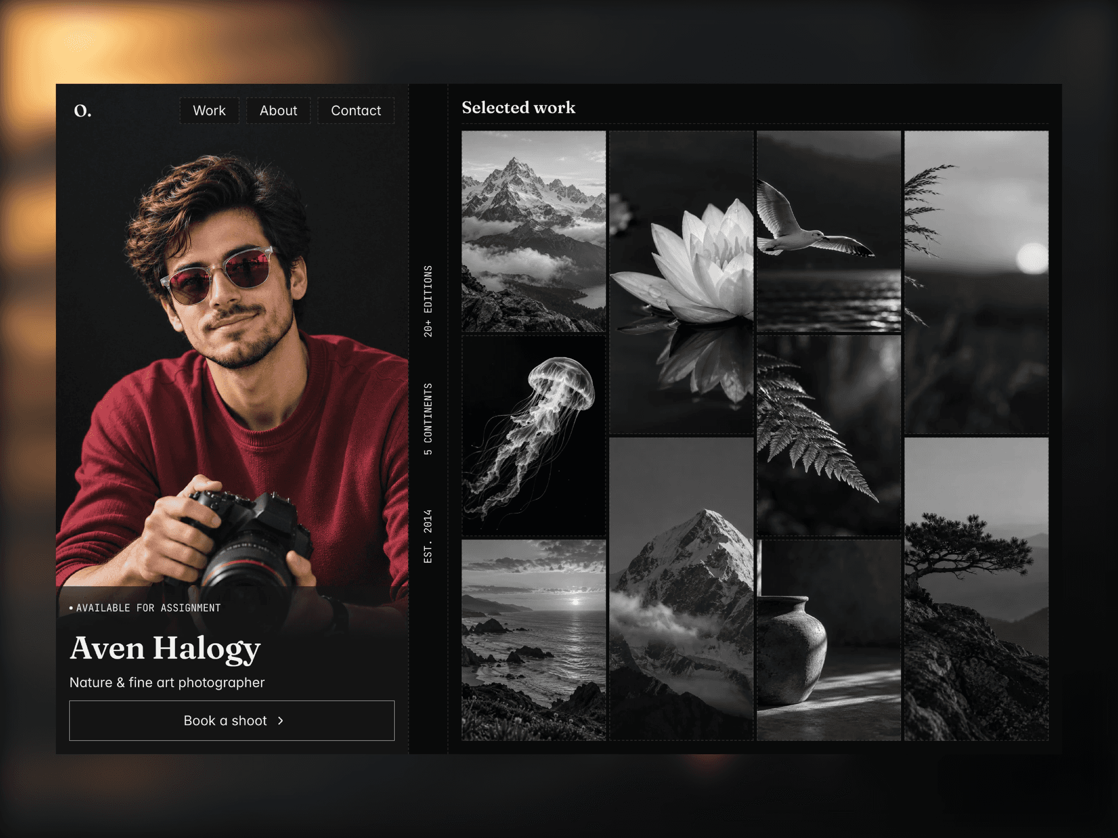This screenshot has height=838, width=1118.
Task: Click the "O." logo mark
Action: click(82, 111)
